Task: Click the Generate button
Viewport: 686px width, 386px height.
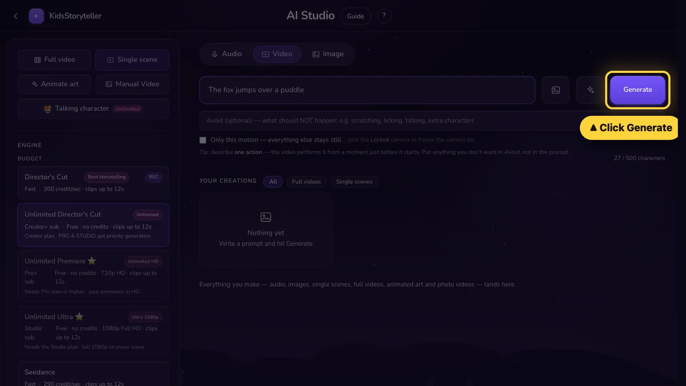Action: pyautogui.click(x=638, y=90)
